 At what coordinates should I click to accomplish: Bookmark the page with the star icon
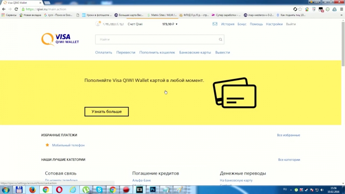[300, 9]
